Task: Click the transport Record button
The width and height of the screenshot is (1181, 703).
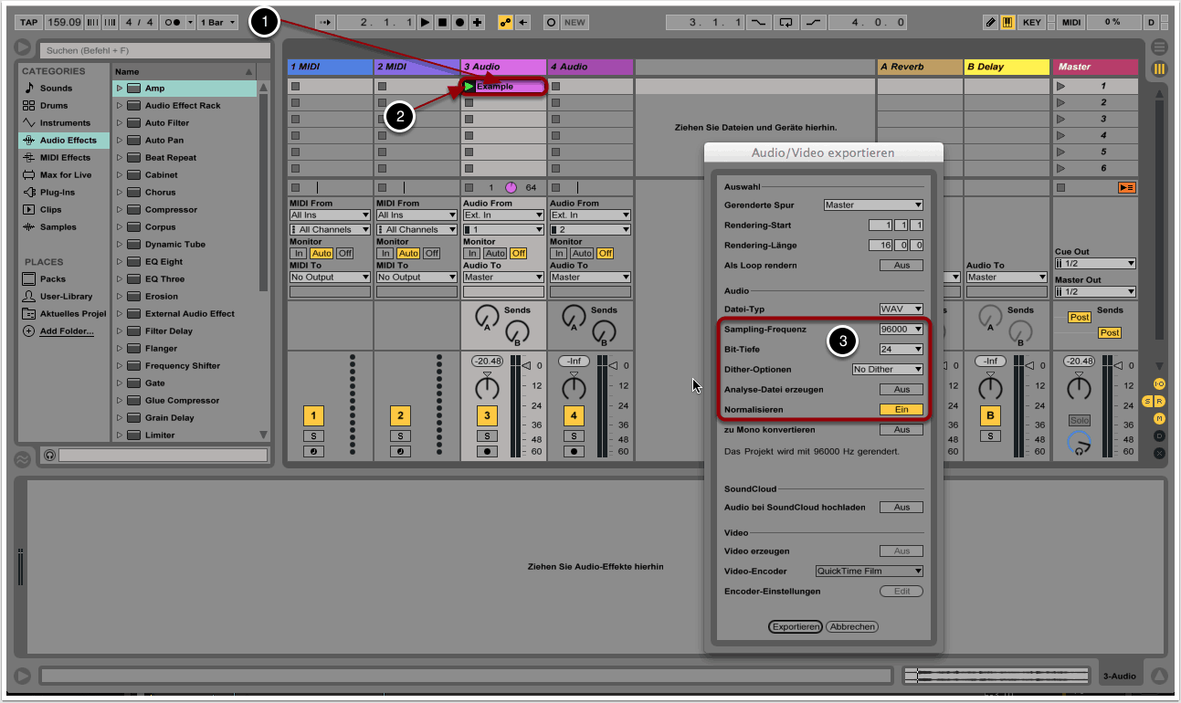Action: click(459, 22)
